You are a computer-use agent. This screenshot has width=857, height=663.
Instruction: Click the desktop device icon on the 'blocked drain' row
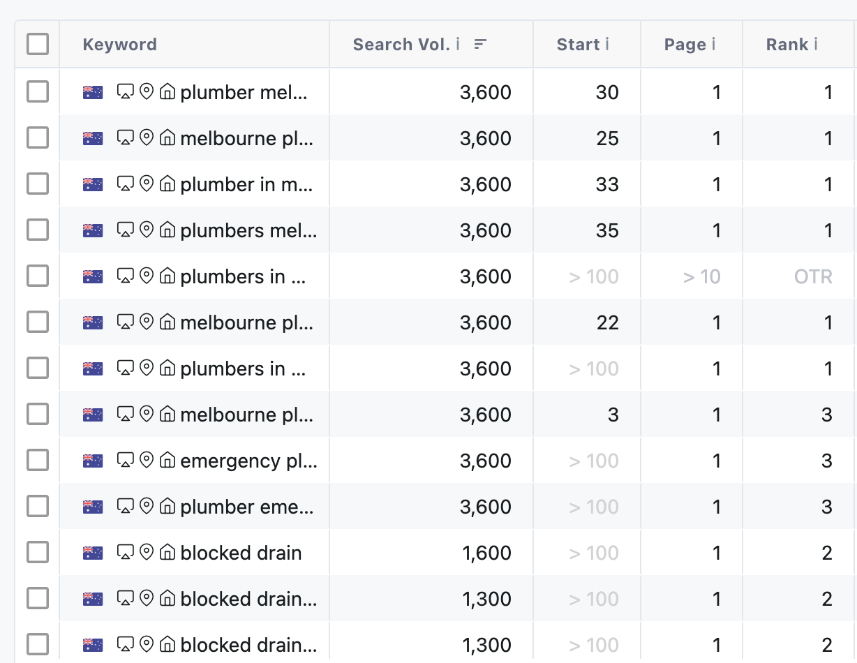click(126, 552)
